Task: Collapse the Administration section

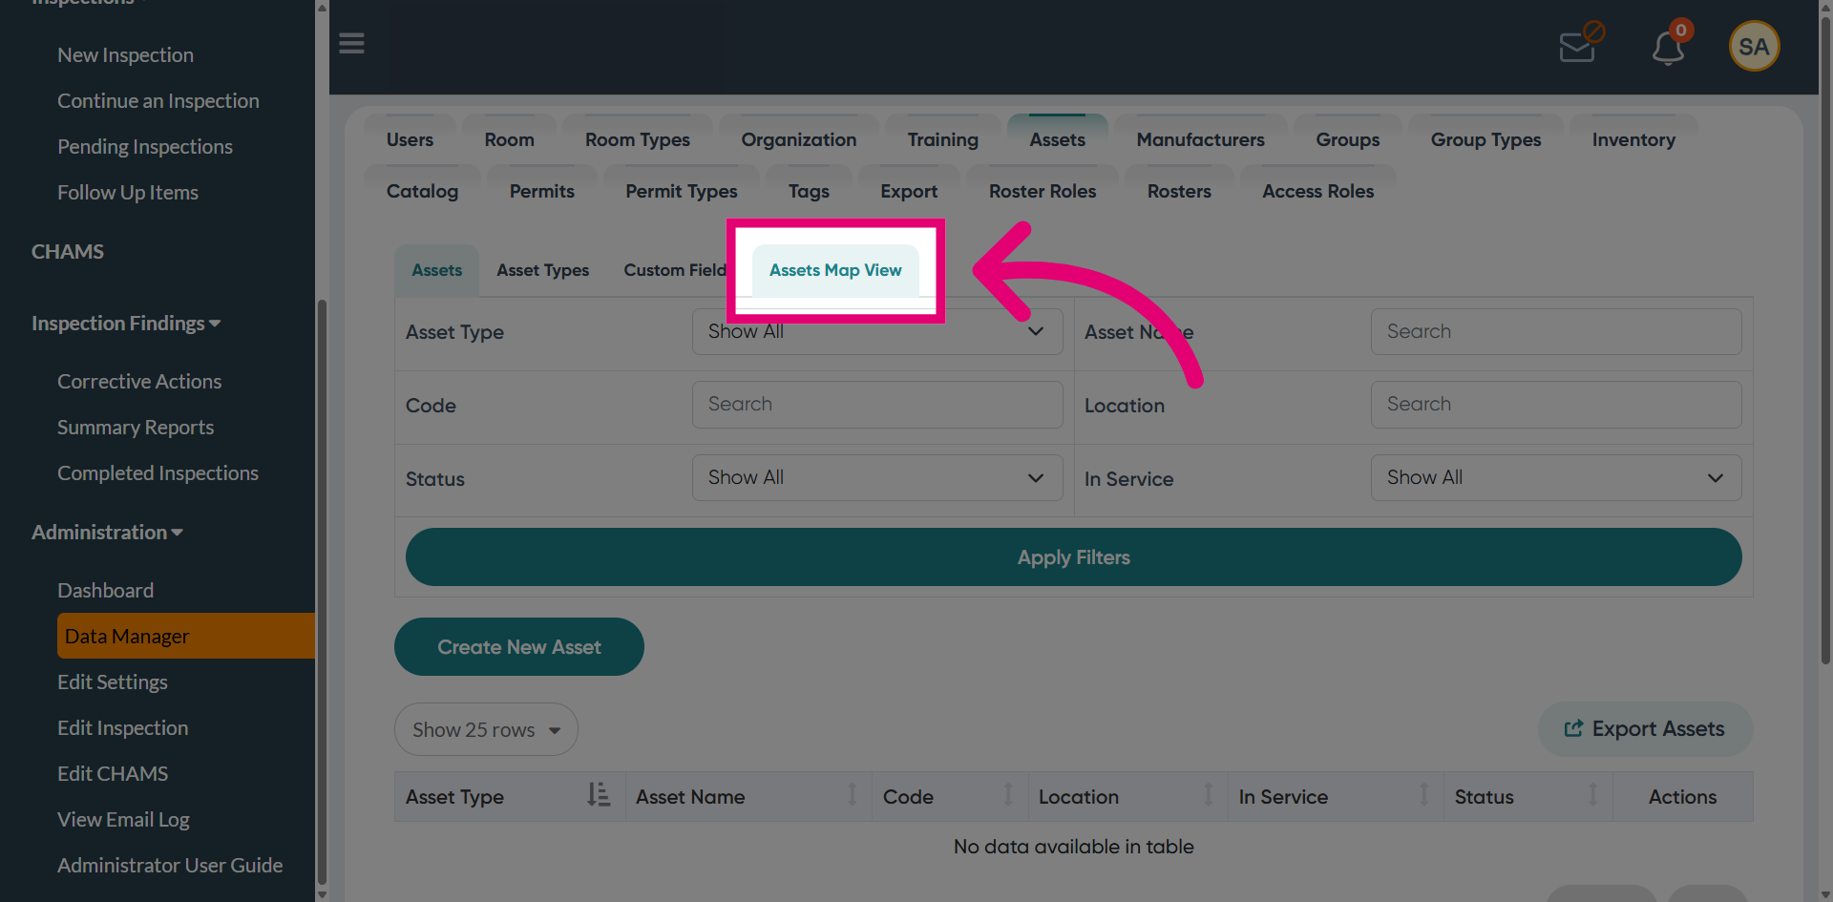Action: coord(107,532)
